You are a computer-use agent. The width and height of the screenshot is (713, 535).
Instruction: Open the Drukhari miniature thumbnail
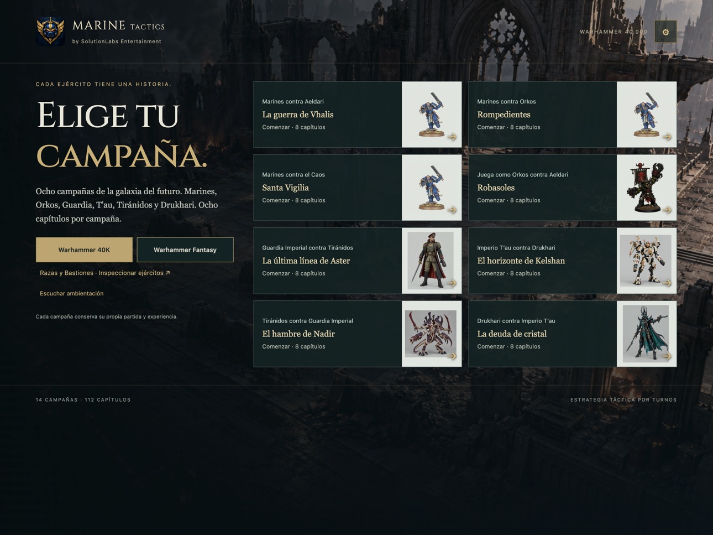647,334
